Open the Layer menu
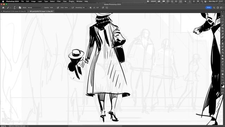This screenshot has width=225, height=127. coord(40,1)
